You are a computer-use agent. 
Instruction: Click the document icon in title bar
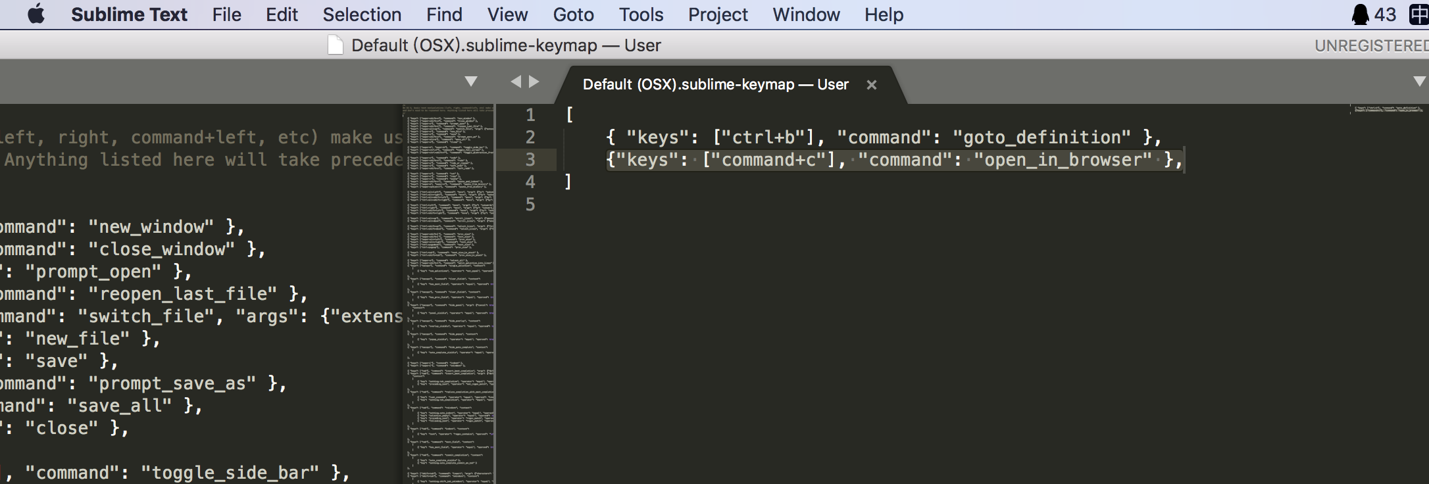(336, 45)
